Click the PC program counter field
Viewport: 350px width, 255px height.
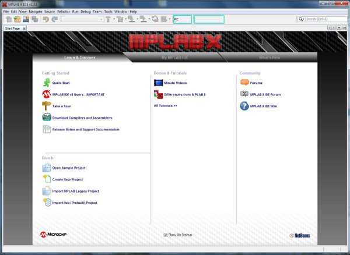pos(183,19)
